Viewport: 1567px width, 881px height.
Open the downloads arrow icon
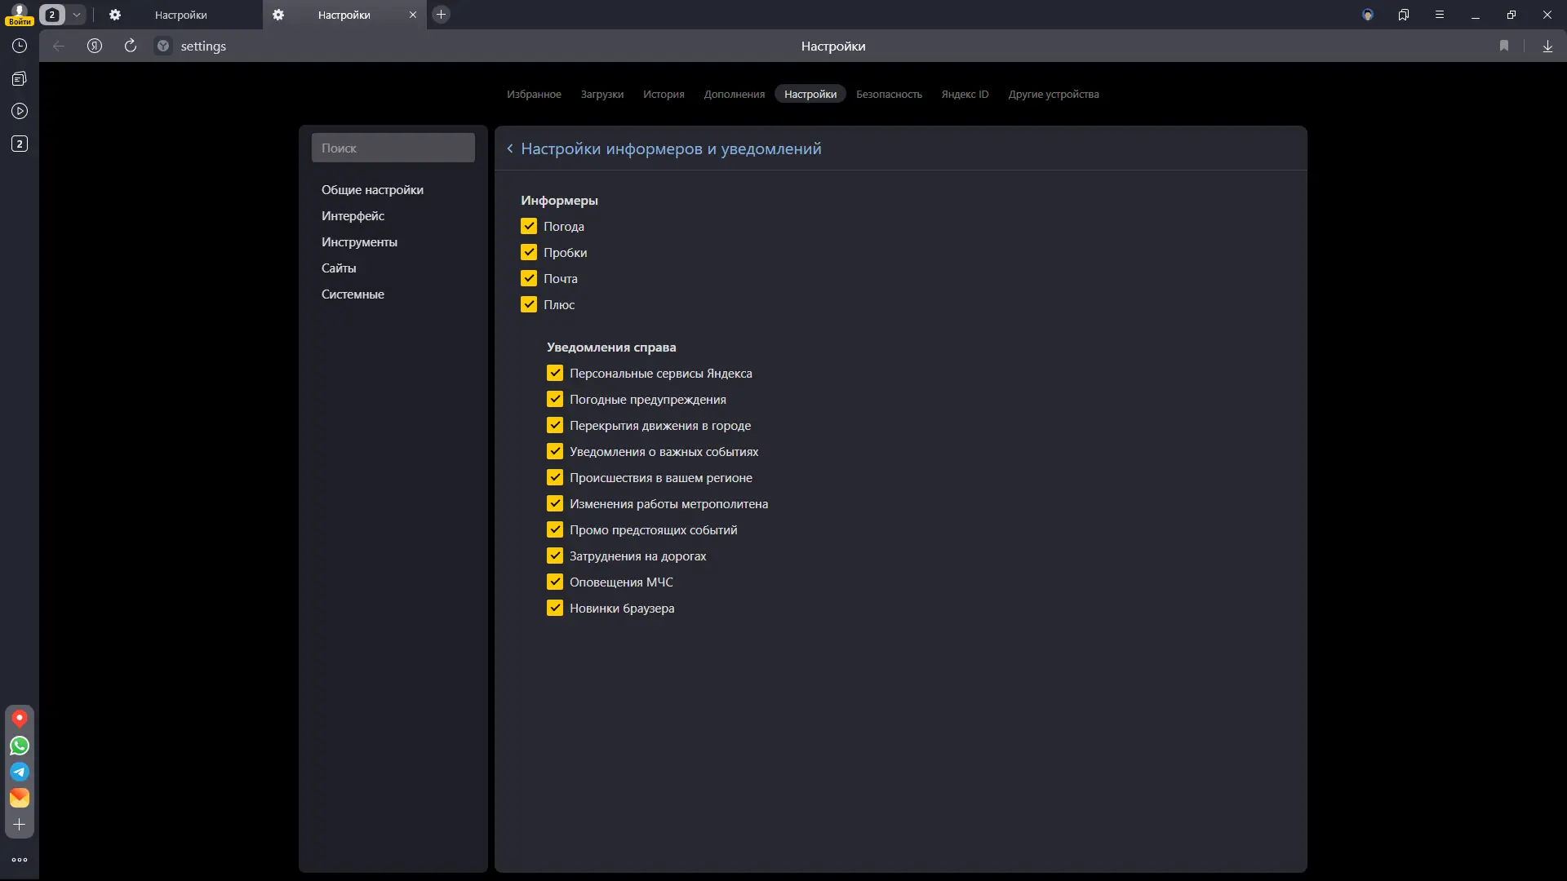click(x=1547, y=46)
